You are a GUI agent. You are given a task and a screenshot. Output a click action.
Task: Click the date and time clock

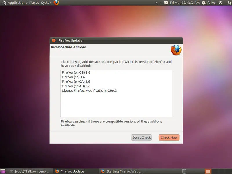click(x=184, y=3)
